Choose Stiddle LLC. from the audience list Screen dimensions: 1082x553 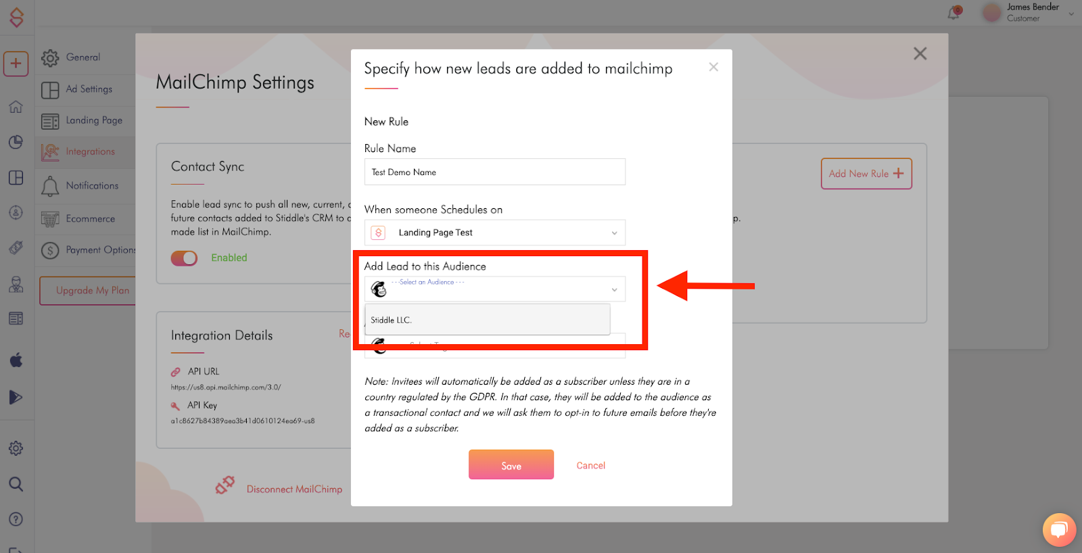coord(488,320)
